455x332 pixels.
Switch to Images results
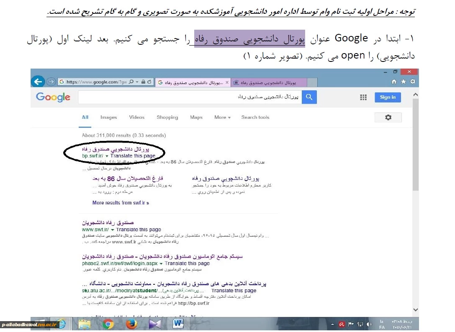[108, 117]
